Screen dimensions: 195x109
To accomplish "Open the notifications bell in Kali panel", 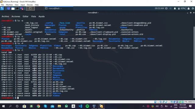I will point(175,8).
